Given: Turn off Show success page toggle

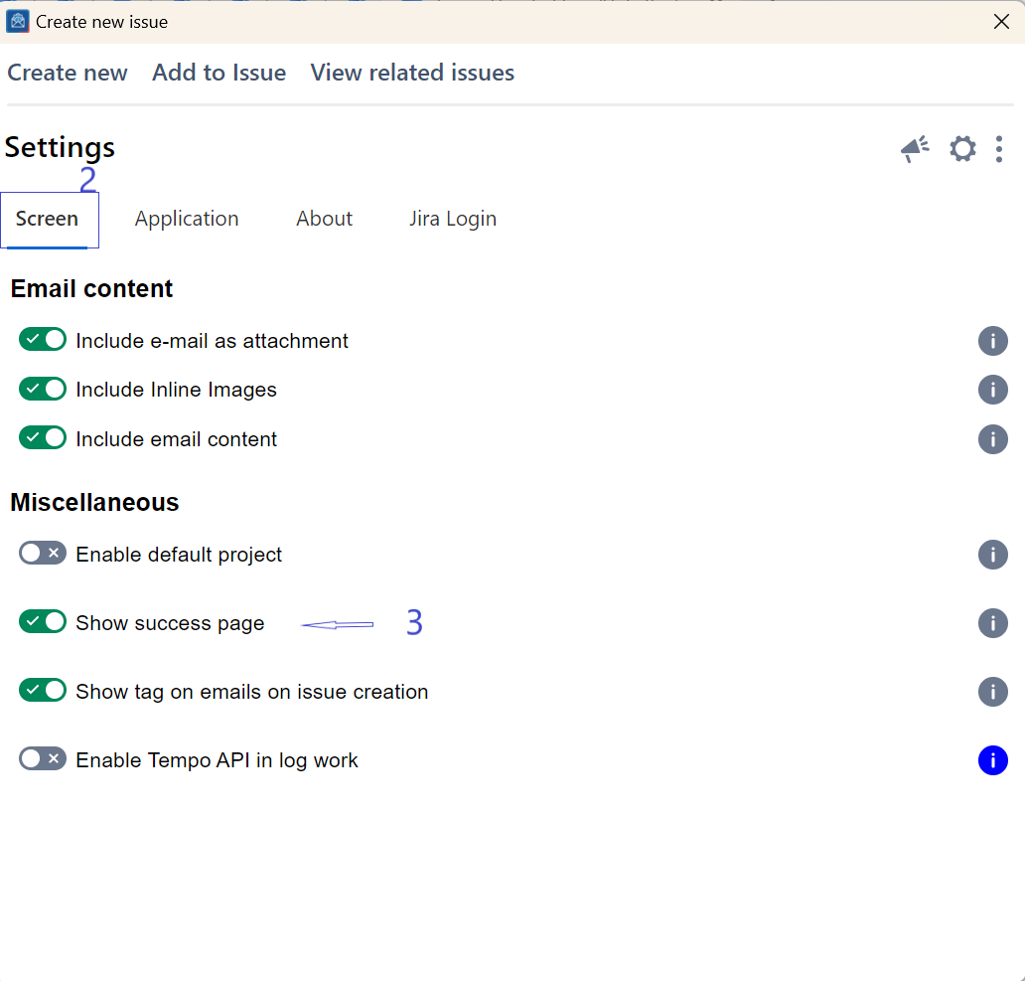Looking at the screenshot, I should [x=43, y=622].
